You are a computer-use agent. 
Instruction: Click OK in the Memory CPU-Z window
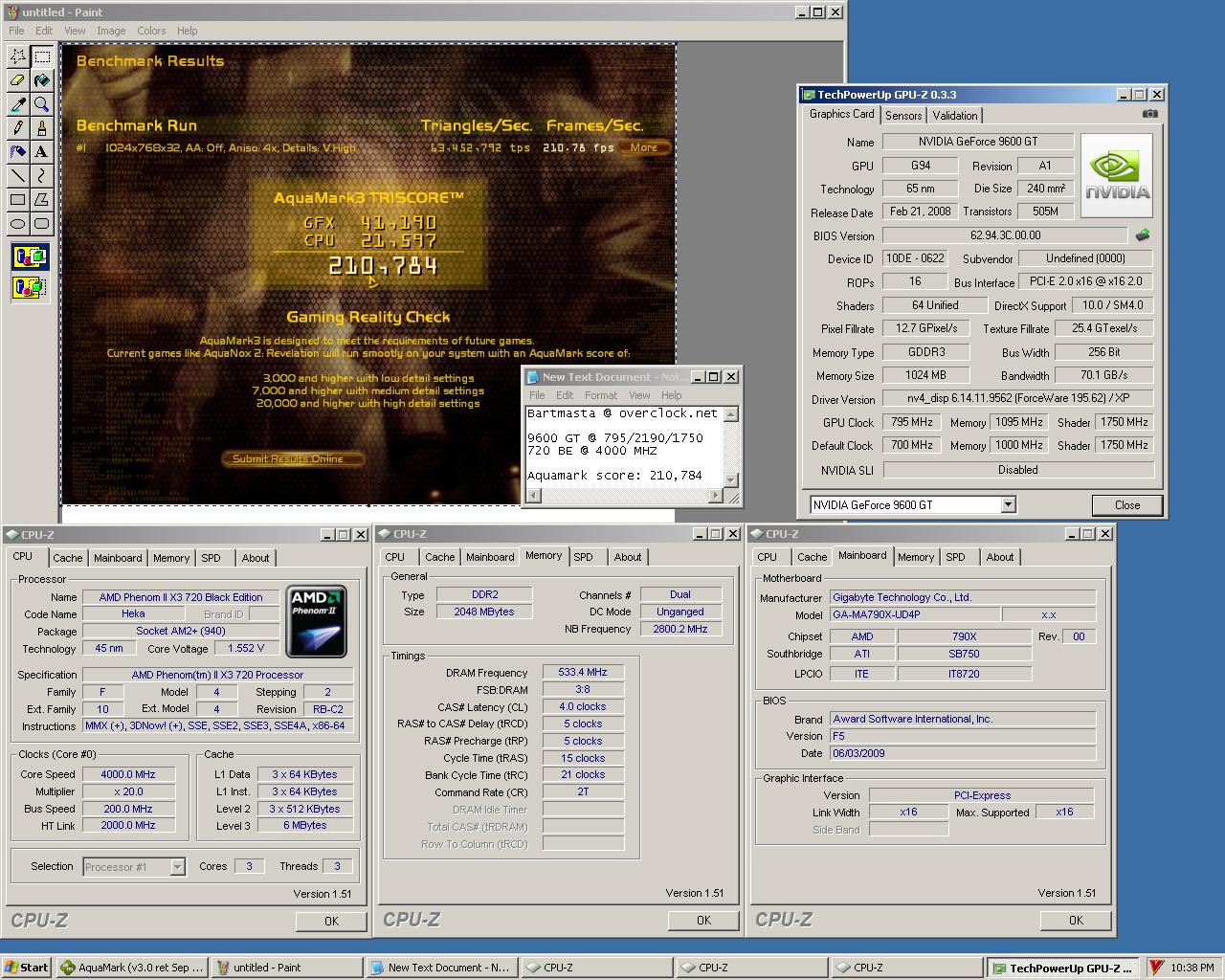pos(703,920)
